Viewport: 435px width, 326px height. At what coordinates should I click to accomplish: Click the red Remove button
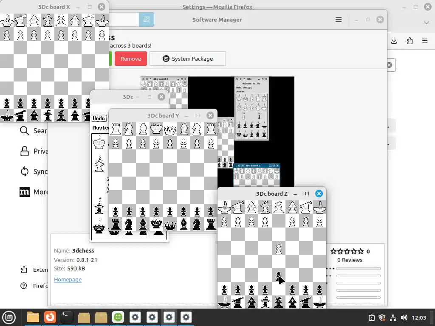coord(131,59)
